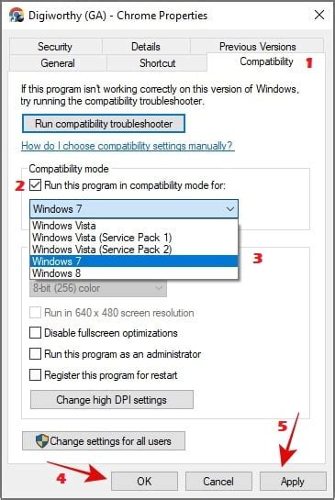Close the Chrome Properties dialog
Viewport: 335px width, 500px height.
(319, 15)
